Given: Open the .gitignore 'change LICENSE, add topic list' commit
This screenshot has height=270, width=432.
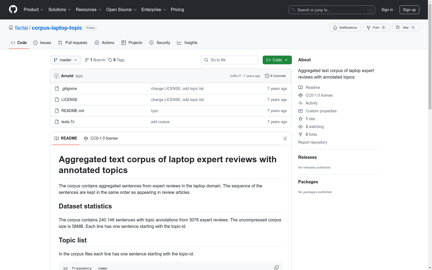Looking at the screenshot, I should pyautogui.click(x=177, y=89).
